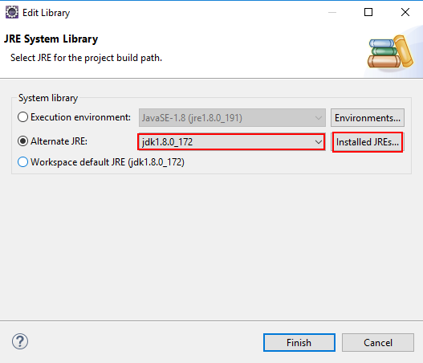Cancel the Edit Library dialog
The width and height of the screenshot is (423, 363).
tap(378, 342)
